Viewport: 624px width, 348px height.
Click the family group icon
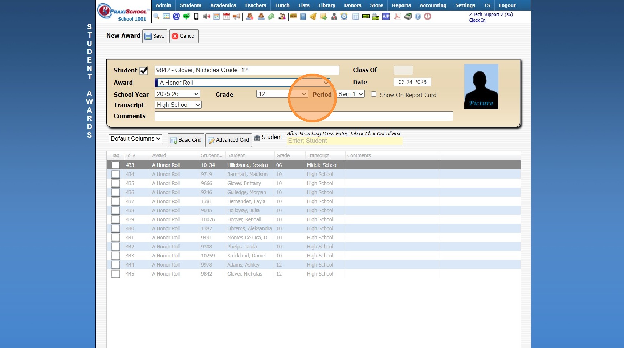click(282, 16)
